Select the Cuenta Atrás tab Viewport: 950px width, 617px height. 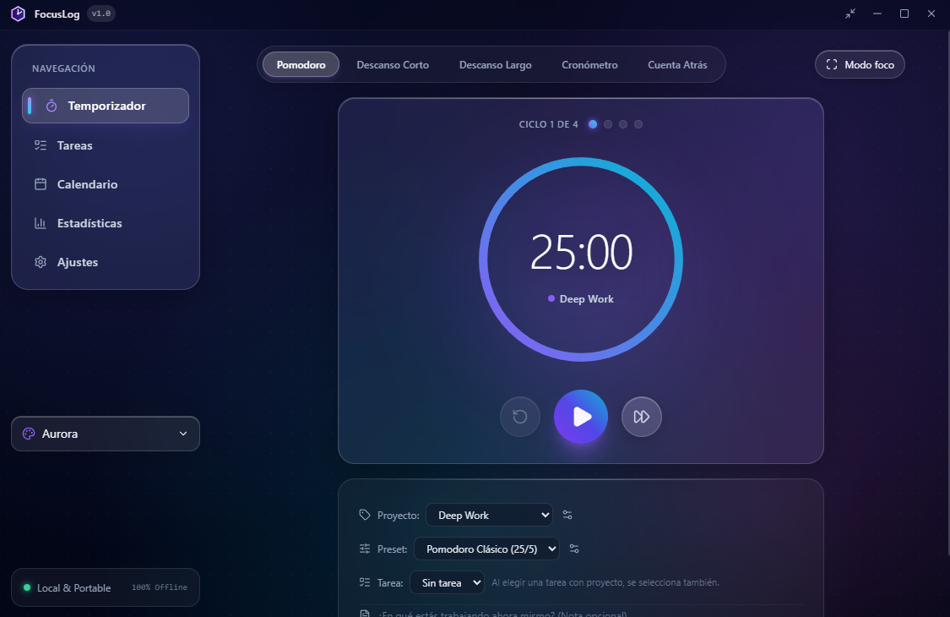(x=677, y=64)
